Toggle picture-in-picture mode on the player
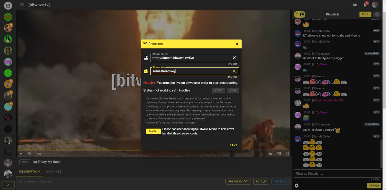Screen dimensions: 386x190 [279, 153]
